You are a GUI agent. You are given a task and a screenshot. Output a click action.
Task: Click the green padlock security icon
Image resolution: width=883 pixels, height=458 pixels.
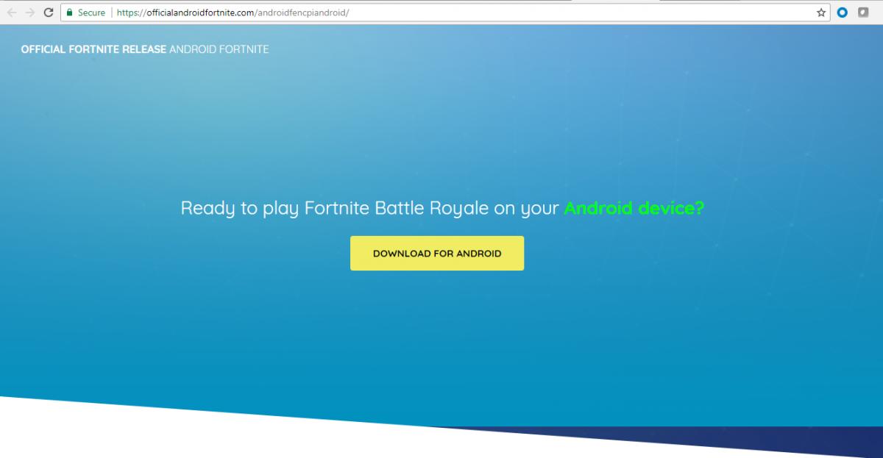[69, 12]
